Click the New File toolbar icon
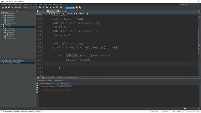Image resolution: width=201 pixels, height=113 pixels. (x=3, y=8)
